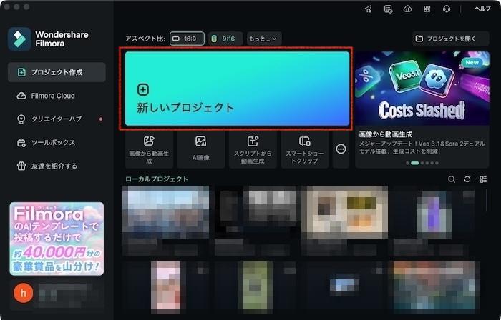Screen dimensions: 501x320
Task: Select the highlighted carousel page indicator
Action: coord(414,163)
